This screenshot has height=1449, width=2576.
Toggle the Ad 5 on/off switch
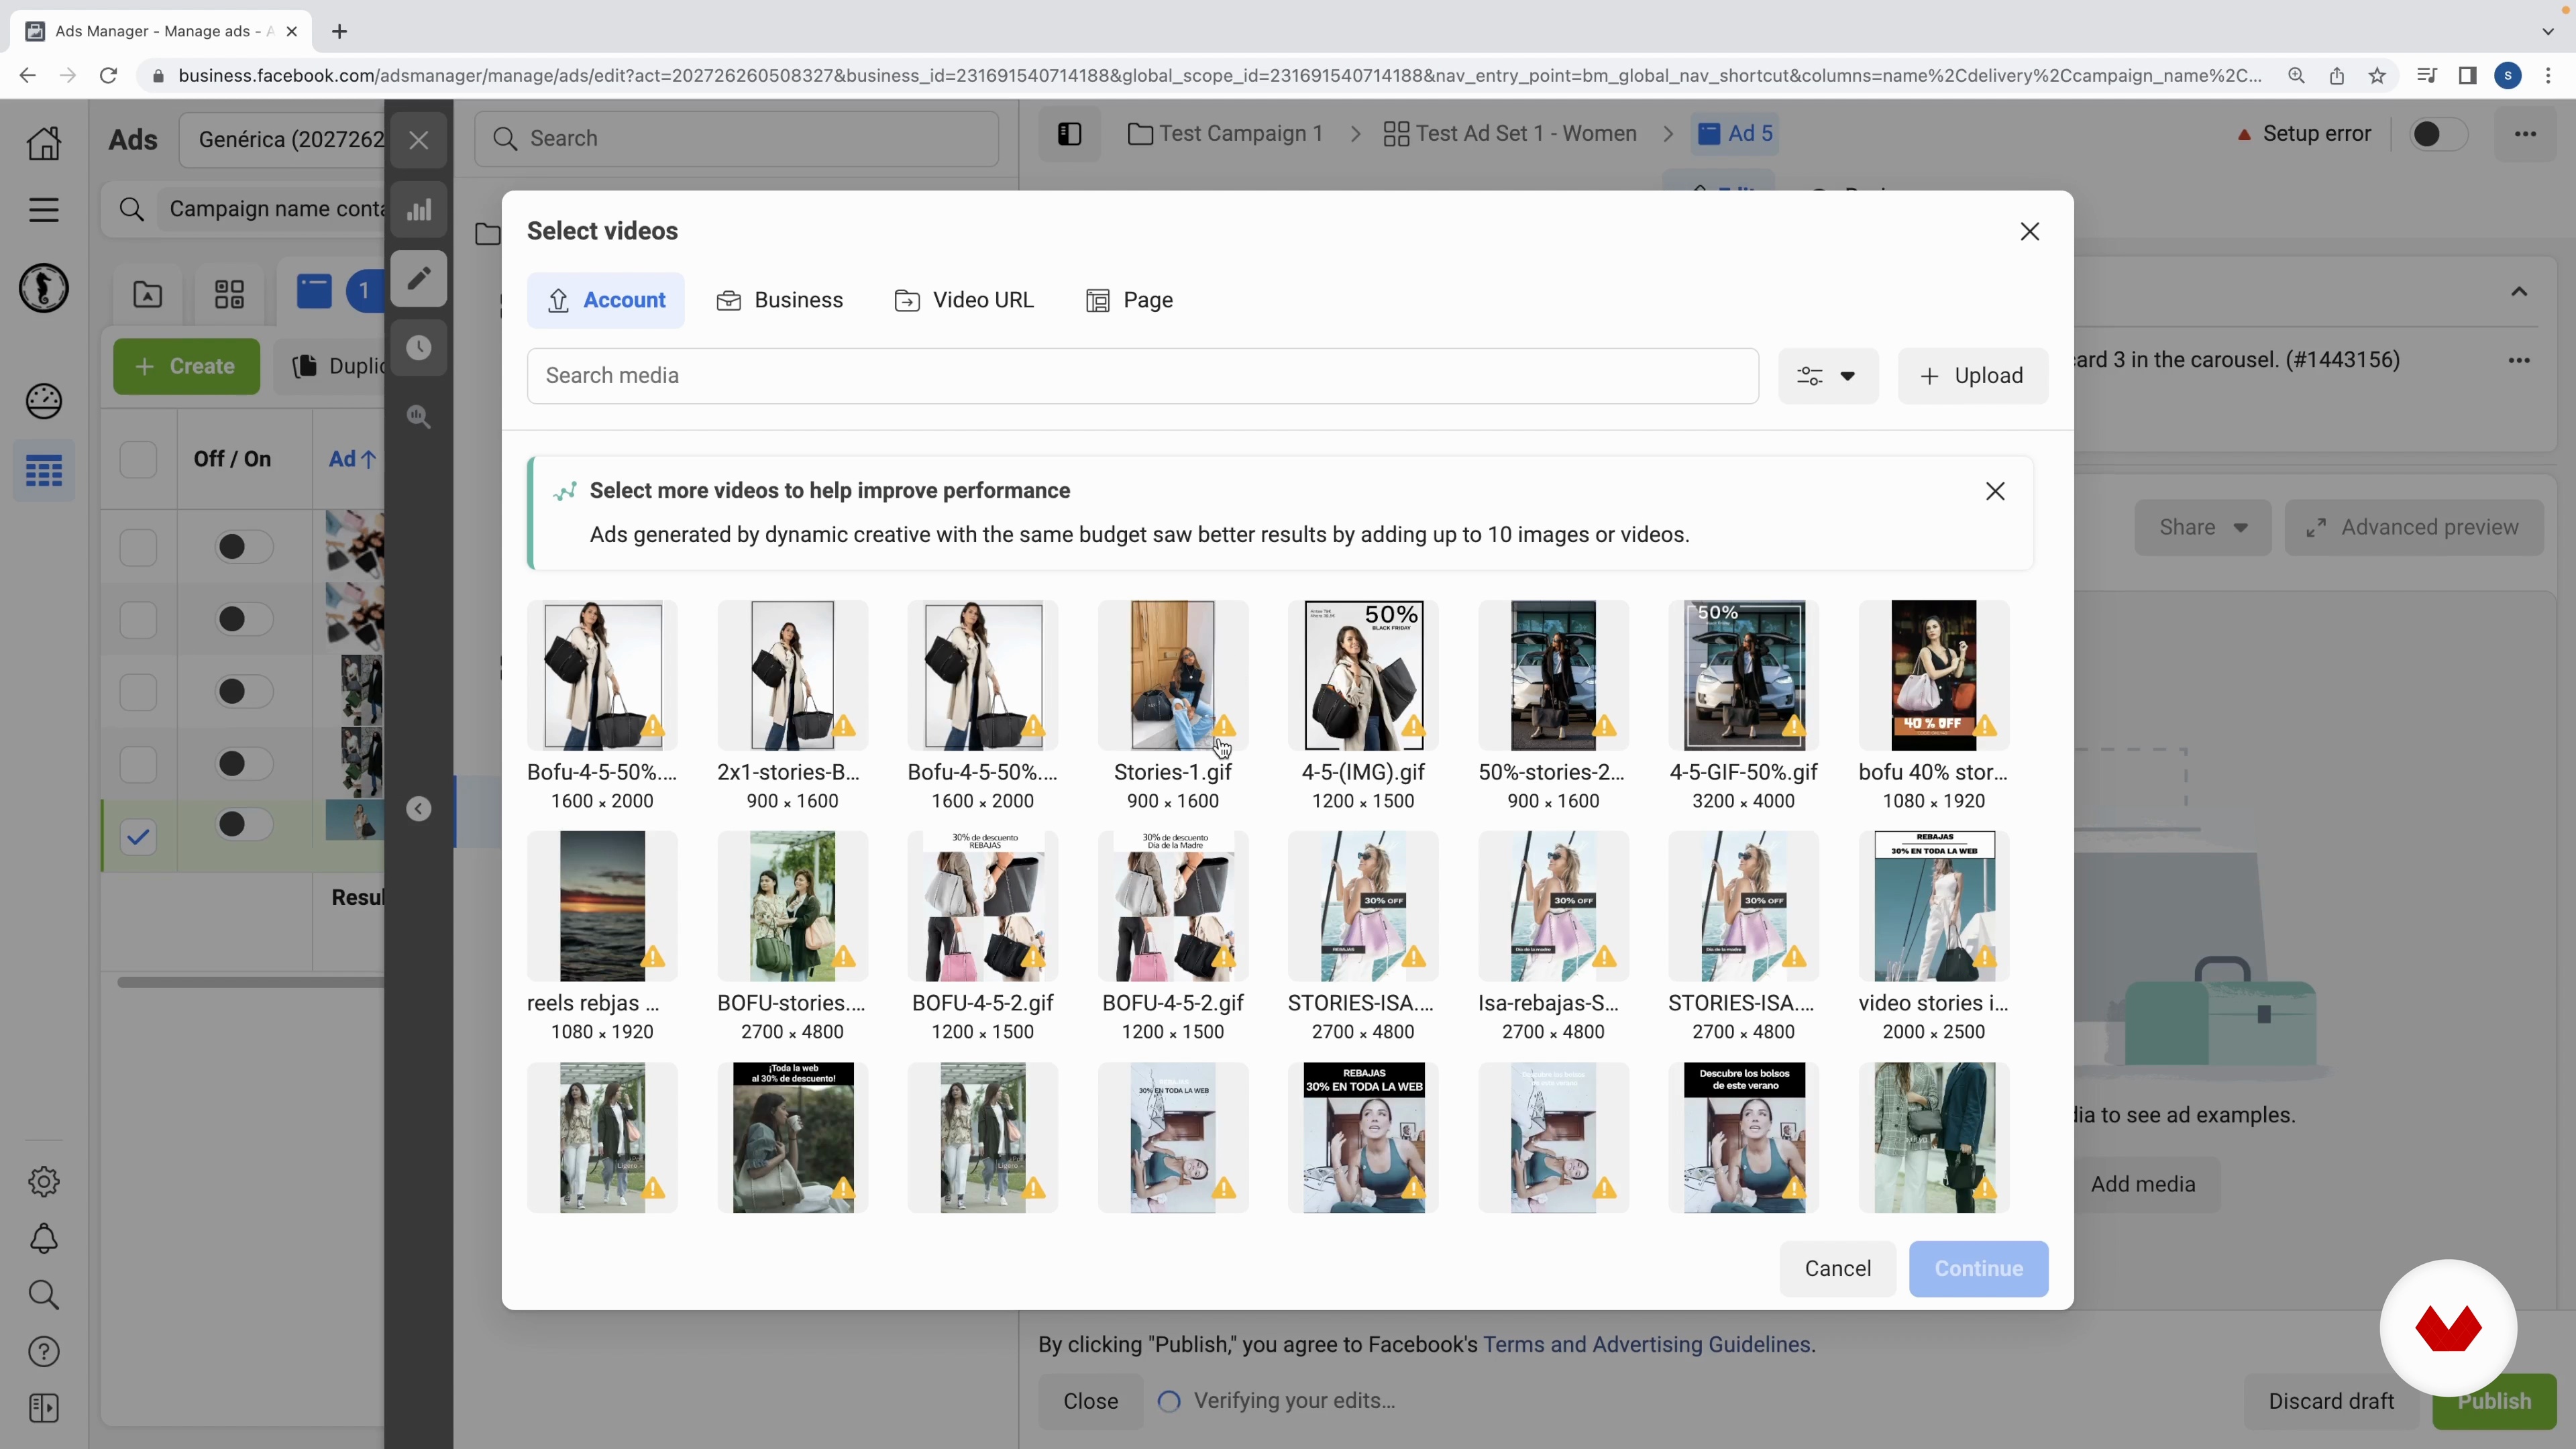coord(2438,134)
